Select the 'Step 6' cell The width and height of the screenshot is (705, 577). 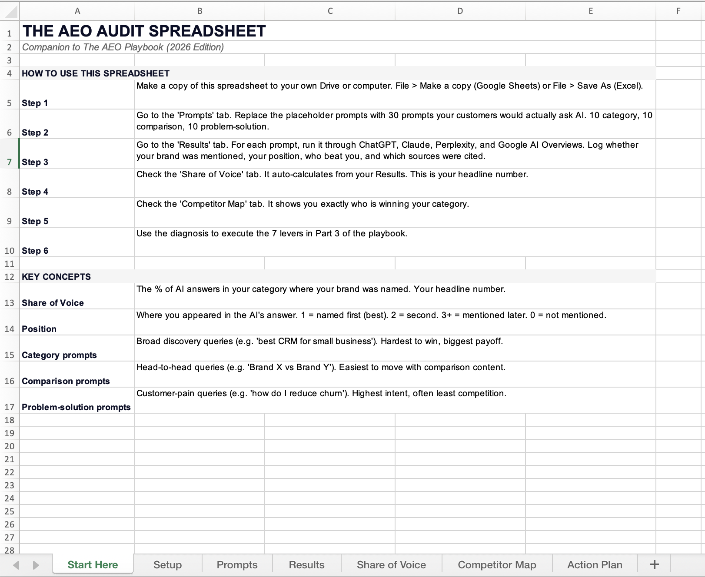77,242
